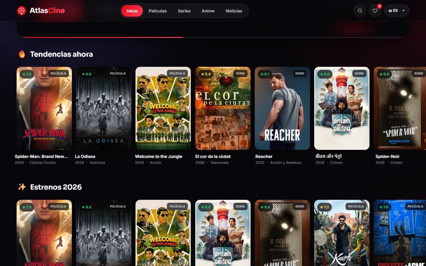426x266 pixels.
Task: Click the "Reacher" title below its poster
Action: click(264, 156)
